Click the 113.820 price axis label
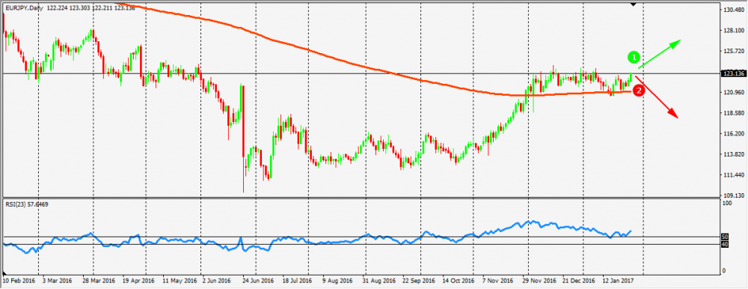The image size is (748, 289). (733, 155)
